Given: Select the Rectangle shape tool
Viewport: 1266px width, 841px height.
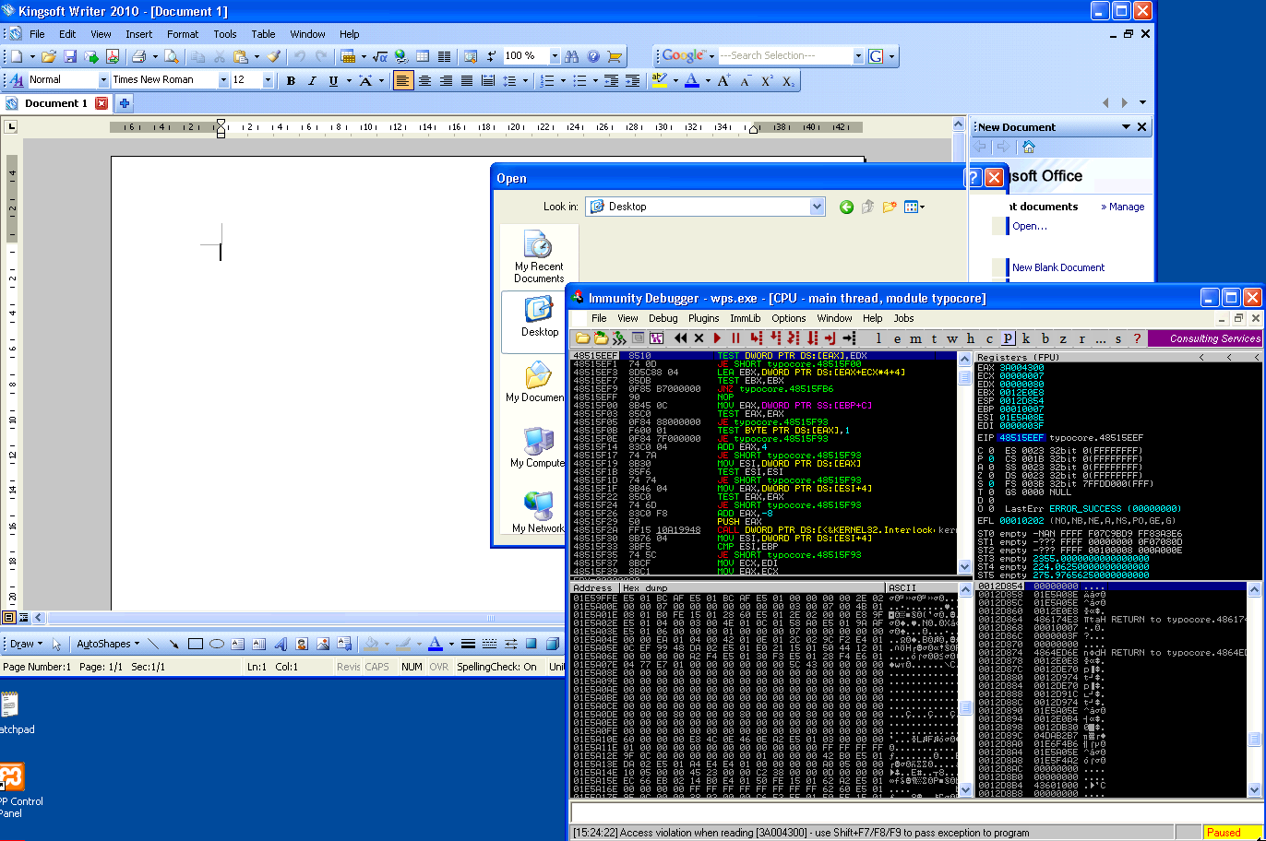Looking at the screenshot, I should click(x=196, y=644).
